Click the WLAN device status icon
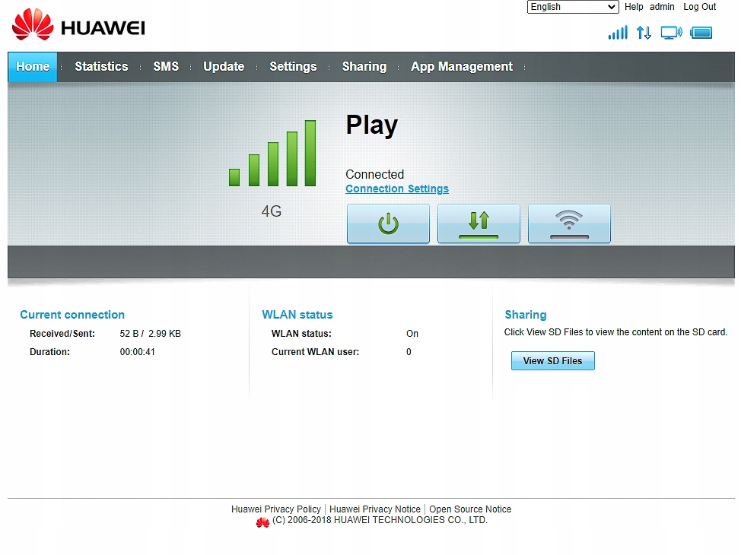This screenshot has width=741, height=555. point(671,33)
